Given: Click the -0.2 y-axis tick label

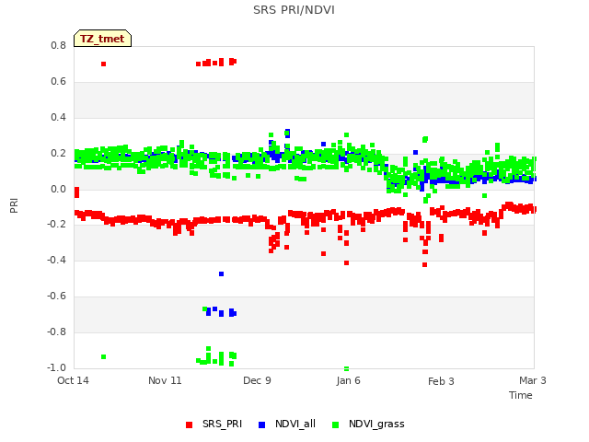Looking at the screenshot, I should (56, 225).
